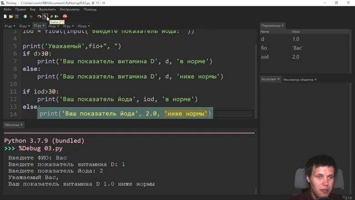The image size is (355, 200).
Task: Click code line 'if iod>30:'
Action: point(40,92)
